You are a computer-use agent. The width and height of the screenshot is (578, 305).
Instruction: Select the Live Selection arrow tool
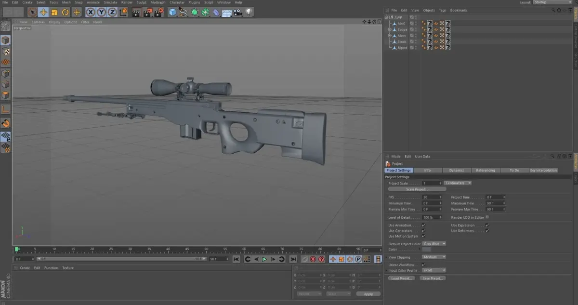tap(32, 12)
